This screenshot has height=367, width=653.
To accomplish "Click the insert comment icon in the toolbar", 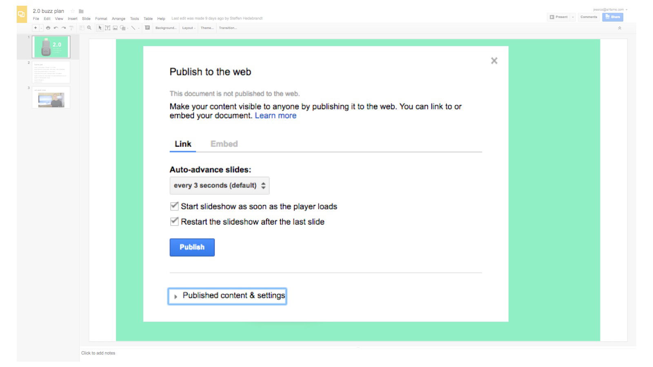I will tap(147, 28).
